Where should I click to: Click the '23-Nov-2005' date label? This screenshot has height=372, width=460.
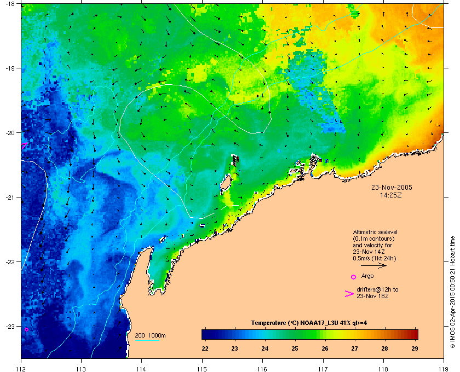[x=392, y=188]
